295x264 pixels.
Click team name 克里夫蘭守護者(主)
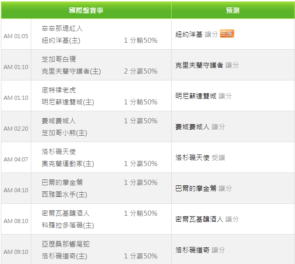click(x=71, y=71)
